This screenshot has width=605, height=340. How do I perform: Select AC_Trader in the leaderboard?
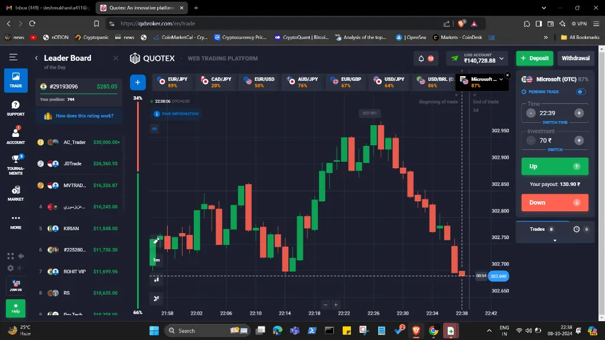79,142
